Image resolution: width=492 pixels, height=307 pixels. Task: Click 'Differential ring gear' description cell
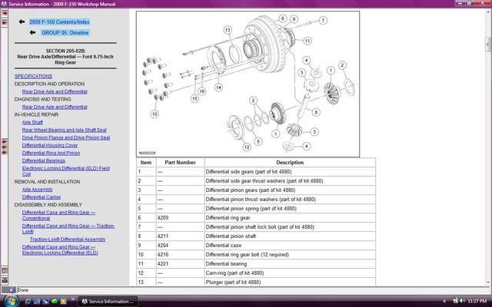(x=290, y=218)
